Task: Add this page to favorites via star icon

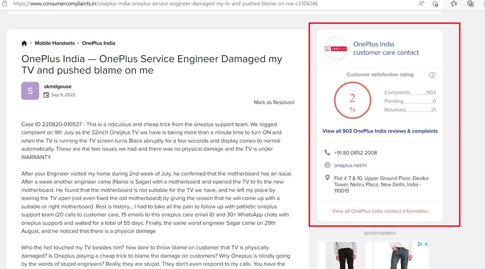Action: point(435,4)
